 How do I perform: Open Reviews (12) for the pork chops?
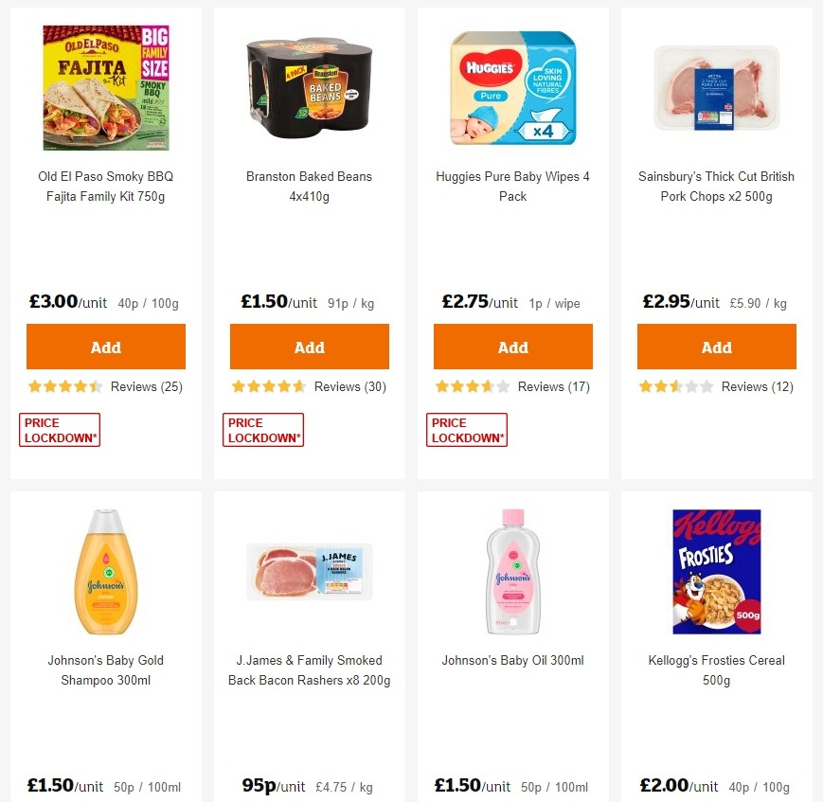758,386
